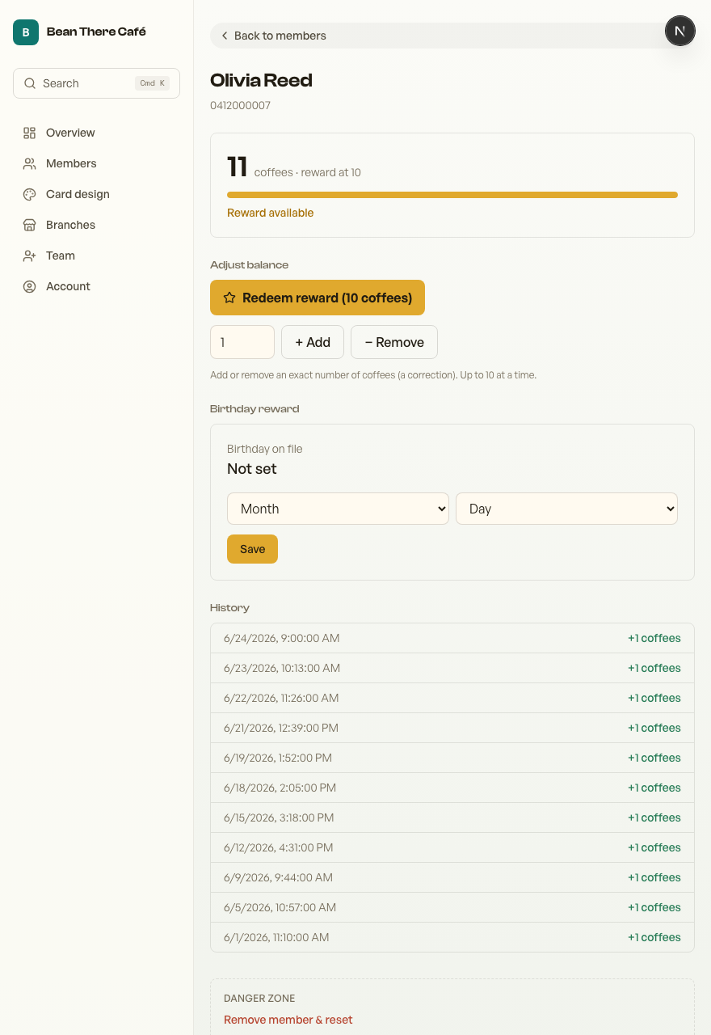The image size is (711, 1035).
Task: Select history row 6/19/2026, 1:52:00 PM
Action: 452,758
